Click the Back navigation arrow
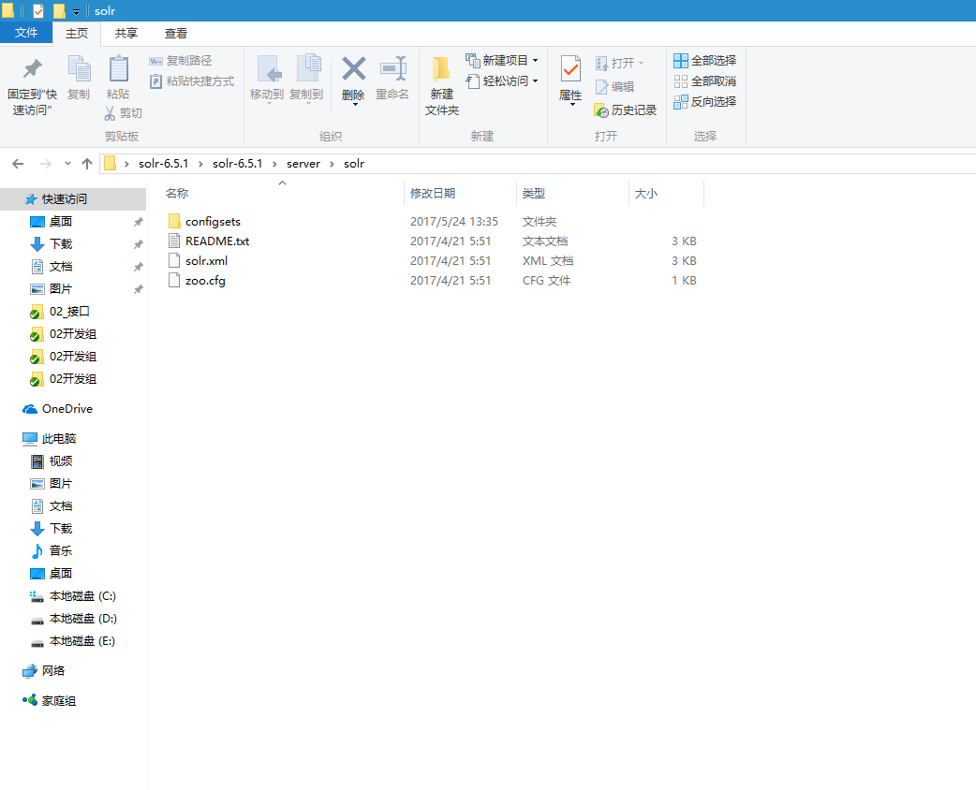976x790 pixels. point(18,164)
